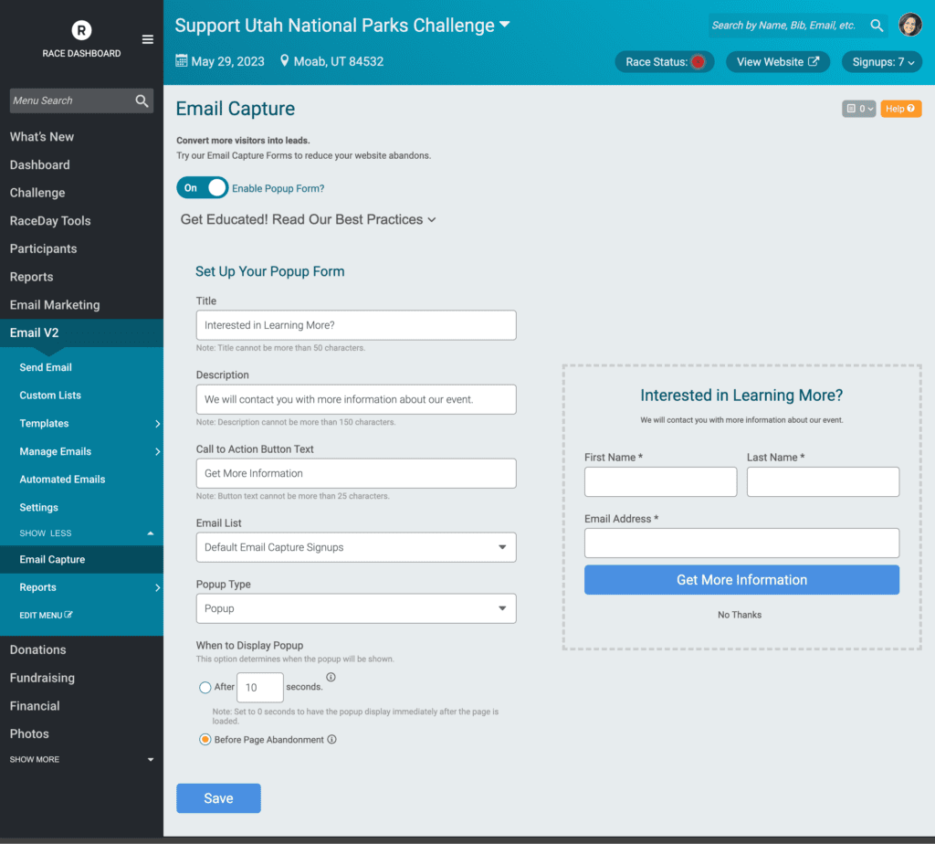This screenshot has height=844, width=935.
Task: Open the top-level Reports menu item
Action: [31, 277]
